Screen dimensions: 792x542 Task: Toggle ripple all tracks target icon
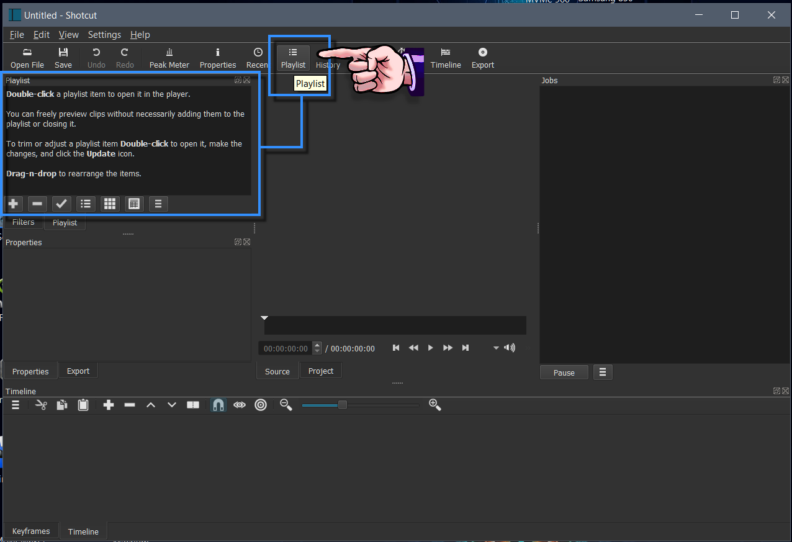pyautogui.click(x=261, y=405)
